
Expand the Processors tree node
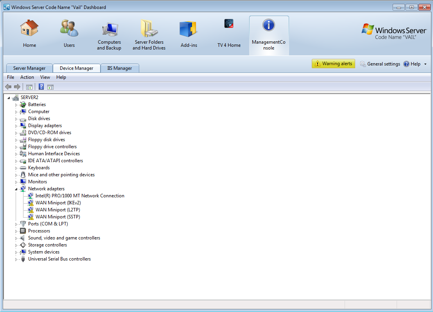(x=16, y=231)
